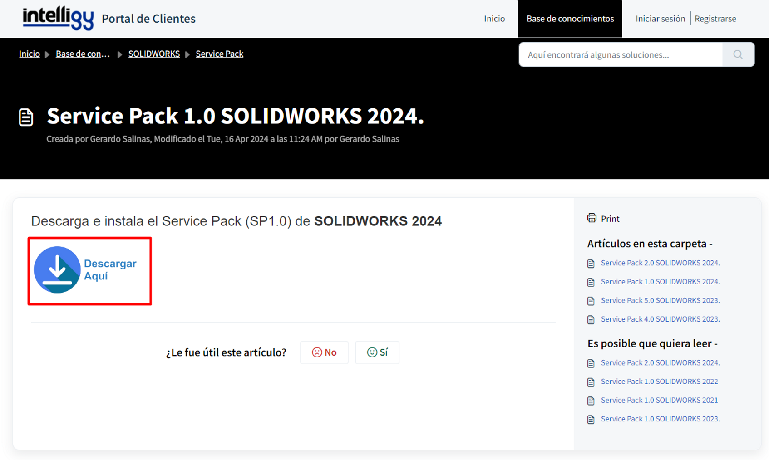Click the 'Creada por Gerardo Salinas' metadata line
This screenshot has width=769, height=460.
[x=223, y=139]
